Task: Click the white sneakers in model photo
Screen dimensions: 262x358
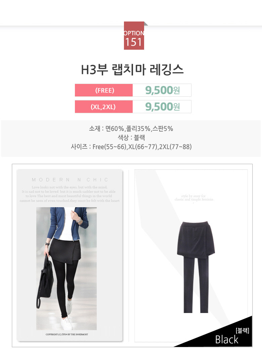Action: pyautogui.click(x=68, y=318)
